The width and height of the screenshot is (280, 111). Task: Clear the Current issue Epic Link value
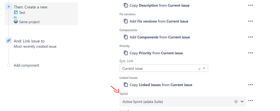200,69
